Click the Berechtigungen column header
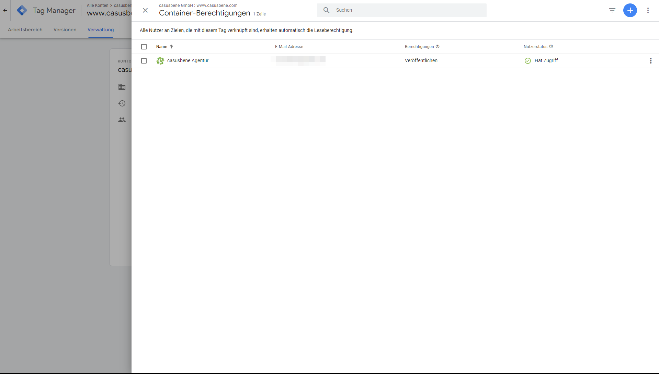Screen dimensions: 659x374 pos(419,47)
